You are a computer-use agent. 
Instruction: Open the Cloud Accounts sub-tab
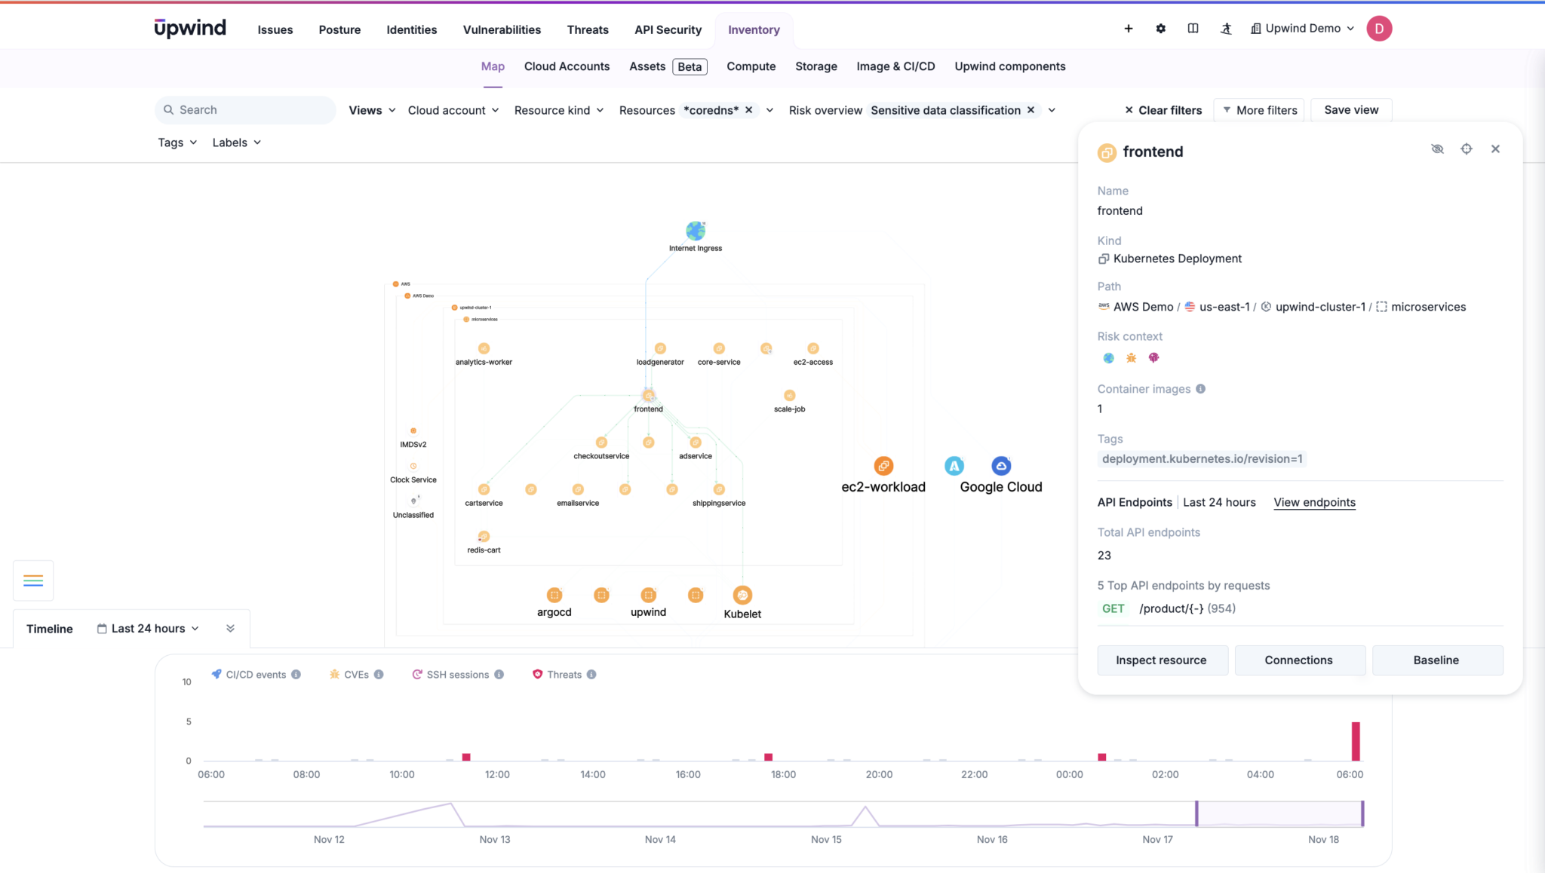tap(567, 66)
